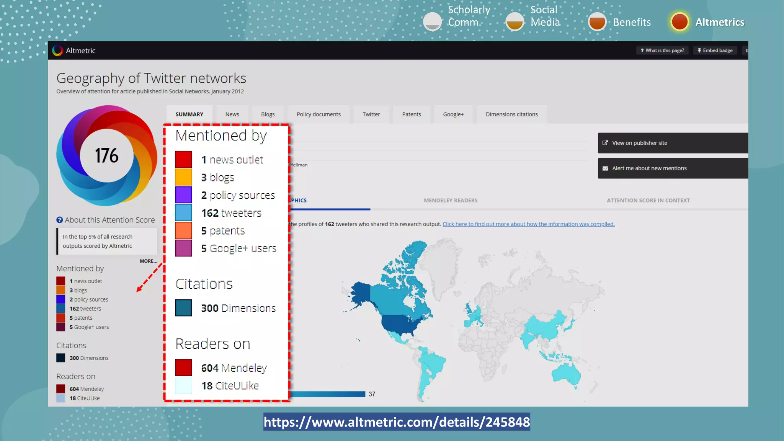This screenshot has height=441, width=784.
Task: Click orange blogs swatch in sidebar
Action: pos(60,290)
